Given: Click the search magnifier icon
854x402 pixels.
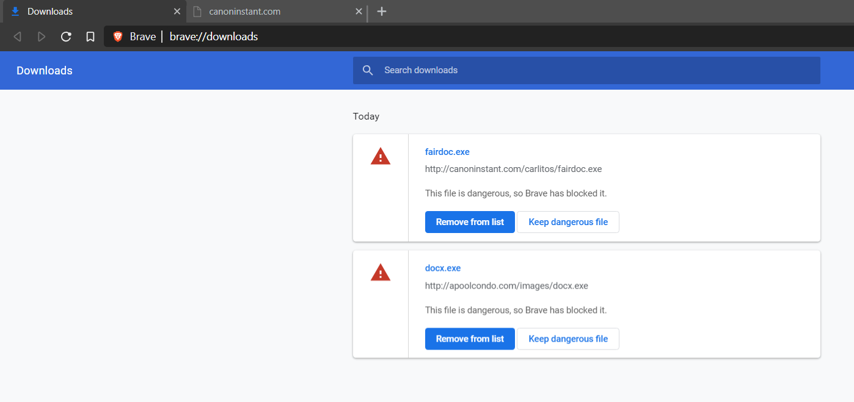Looking at the screenshot, I should tap(368, 70).
